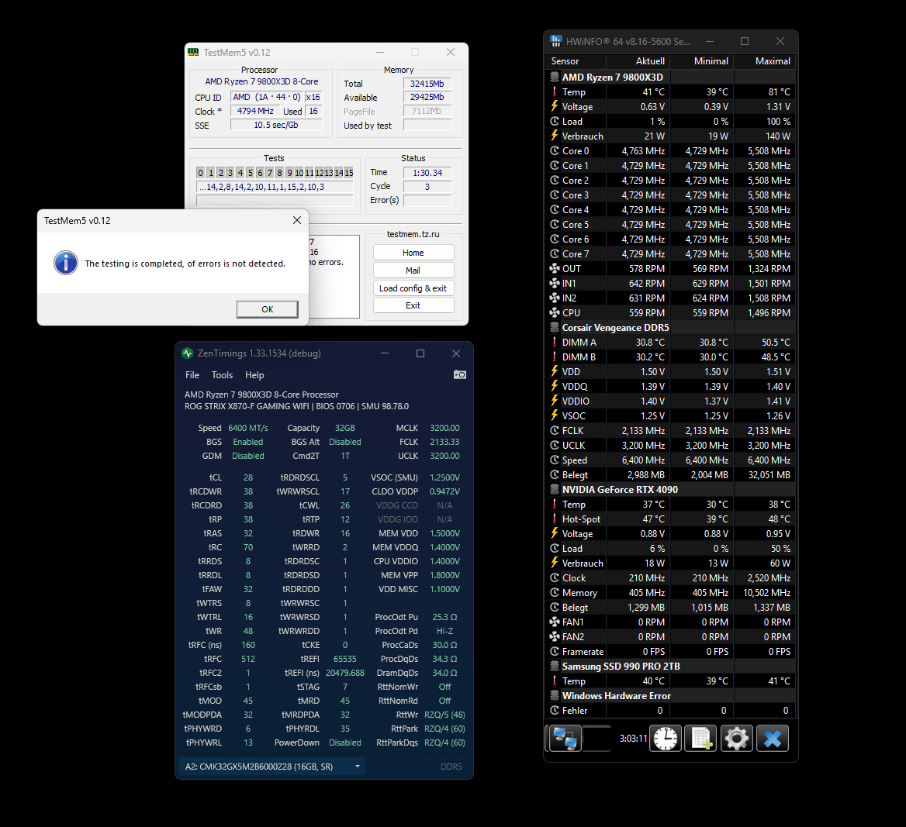The width and height of the screenshot is (906, 827).
Task: Click the lightning icon on the VSOC row
Action: (555, 415)
